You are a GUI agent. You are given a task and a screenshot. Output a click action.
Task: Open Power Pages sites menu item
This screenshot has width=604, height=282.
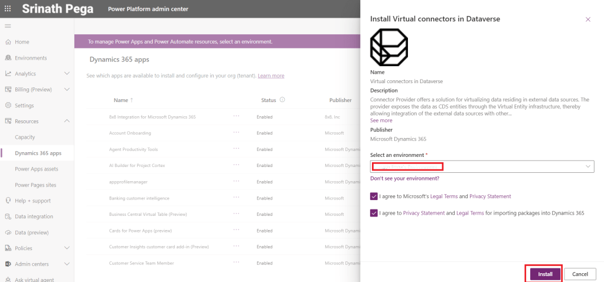(35, 185)
